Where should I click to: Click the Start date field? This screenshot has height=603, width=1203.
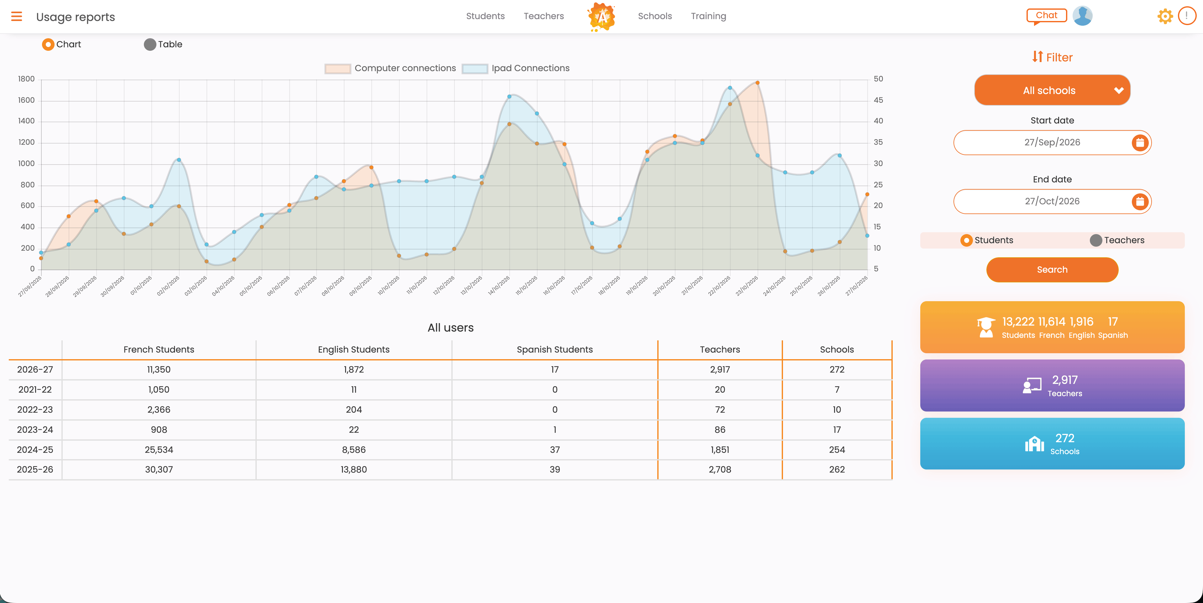pyautogui.click(x=1052, y=143)
